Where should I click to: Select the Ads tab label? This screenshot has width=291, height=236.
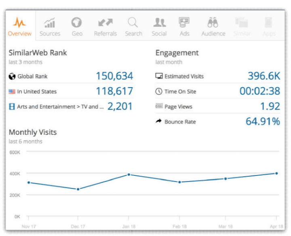coord(184,33)
